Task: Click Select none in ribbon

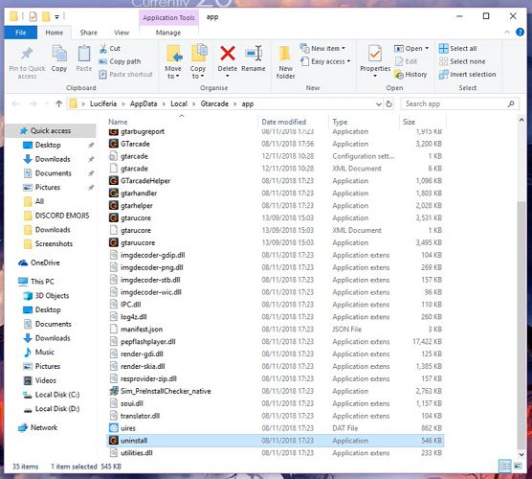Action: coord(462,61)
